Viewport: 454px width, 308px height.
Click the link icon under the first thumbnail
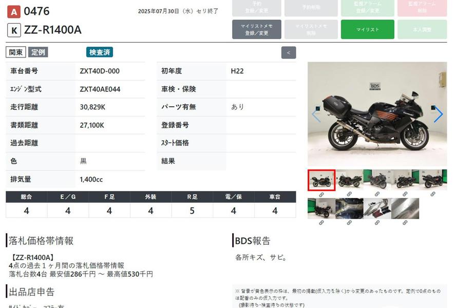coord(321,194)
